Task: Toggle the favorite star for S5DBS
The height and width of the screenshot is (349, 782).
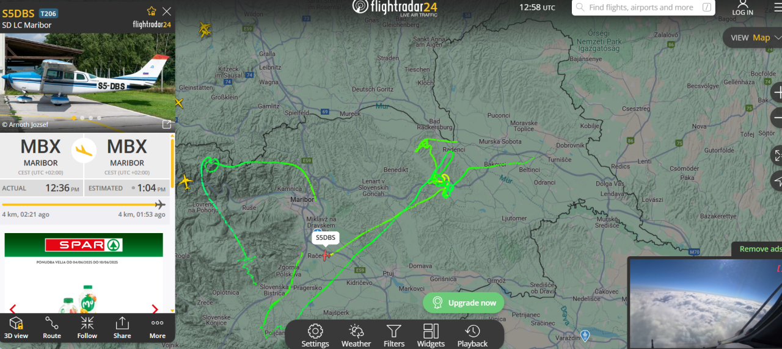Action: 152,11
